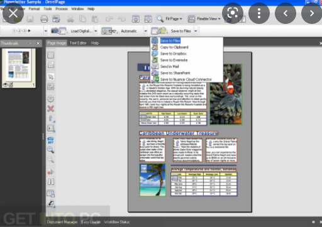
Task: Switch to the Text Editor tab
Action: click(78, 43)
